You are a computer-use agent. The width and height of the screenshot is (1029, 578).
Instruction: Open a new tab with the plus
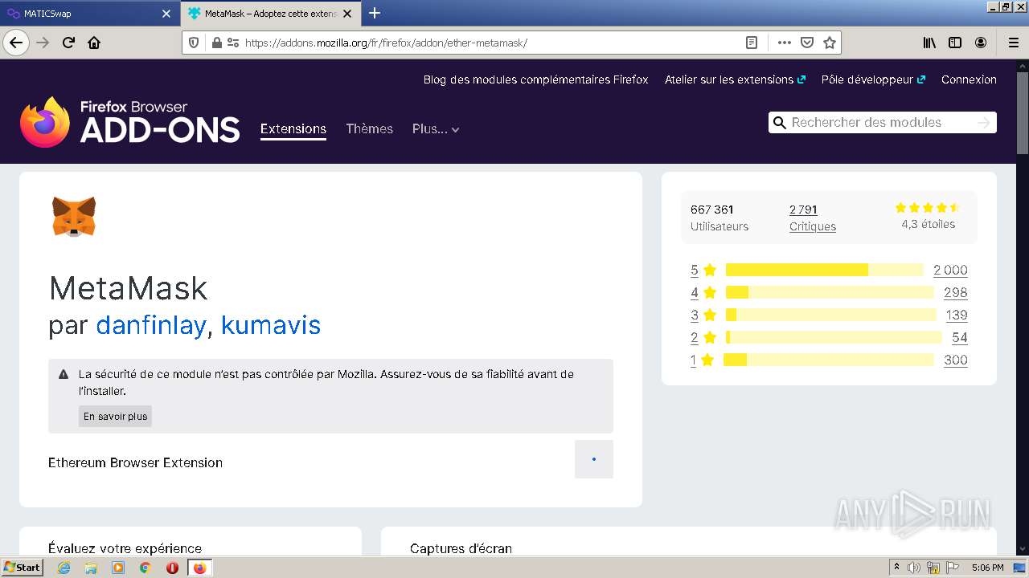(375, 13)
